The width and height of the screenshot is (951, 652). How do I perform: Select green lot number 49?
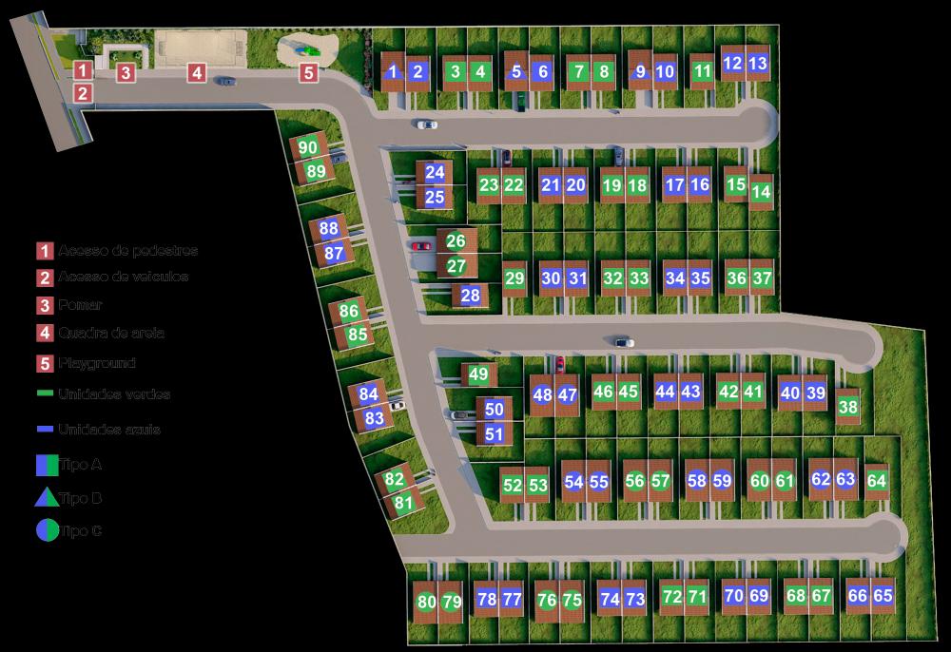(476, 374)
